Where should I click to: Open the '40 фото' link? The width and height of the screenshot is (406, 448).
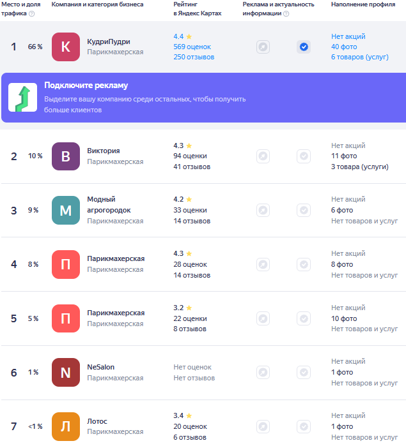coord(344,47)
